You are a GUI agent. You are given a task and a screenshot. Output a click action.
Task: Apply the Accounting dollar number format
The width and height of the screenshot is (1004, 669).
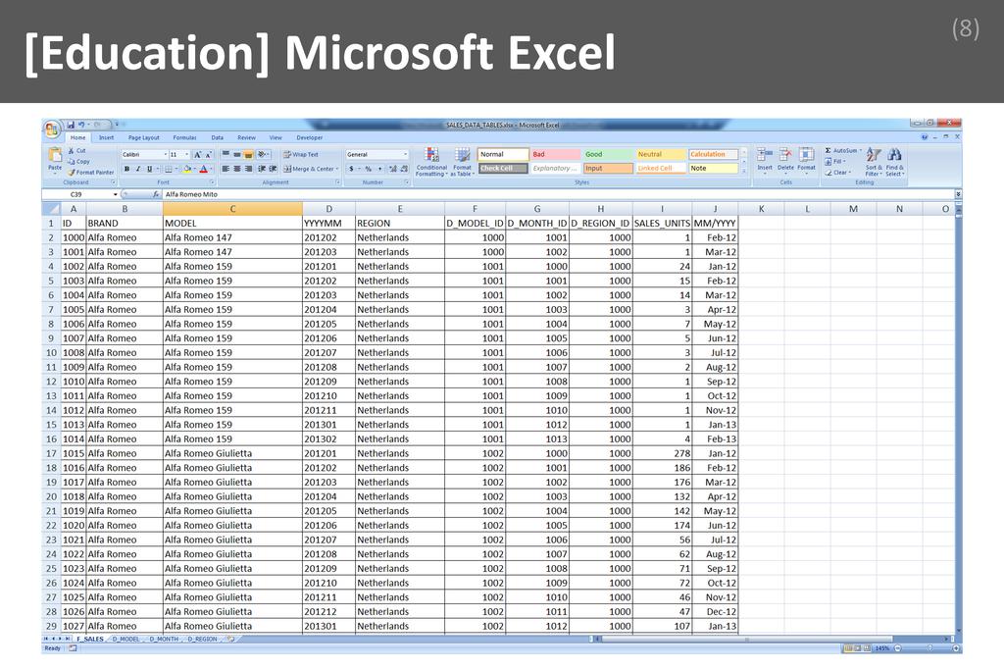[352, 169]
